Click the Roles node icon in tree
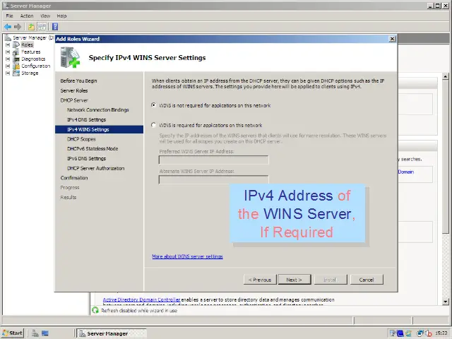 pos(16,44)
